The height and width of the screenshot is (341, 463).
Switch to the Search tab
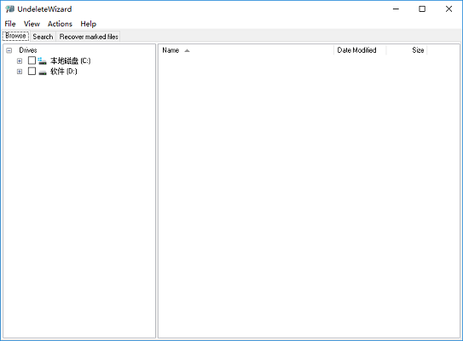pos(43,37)
